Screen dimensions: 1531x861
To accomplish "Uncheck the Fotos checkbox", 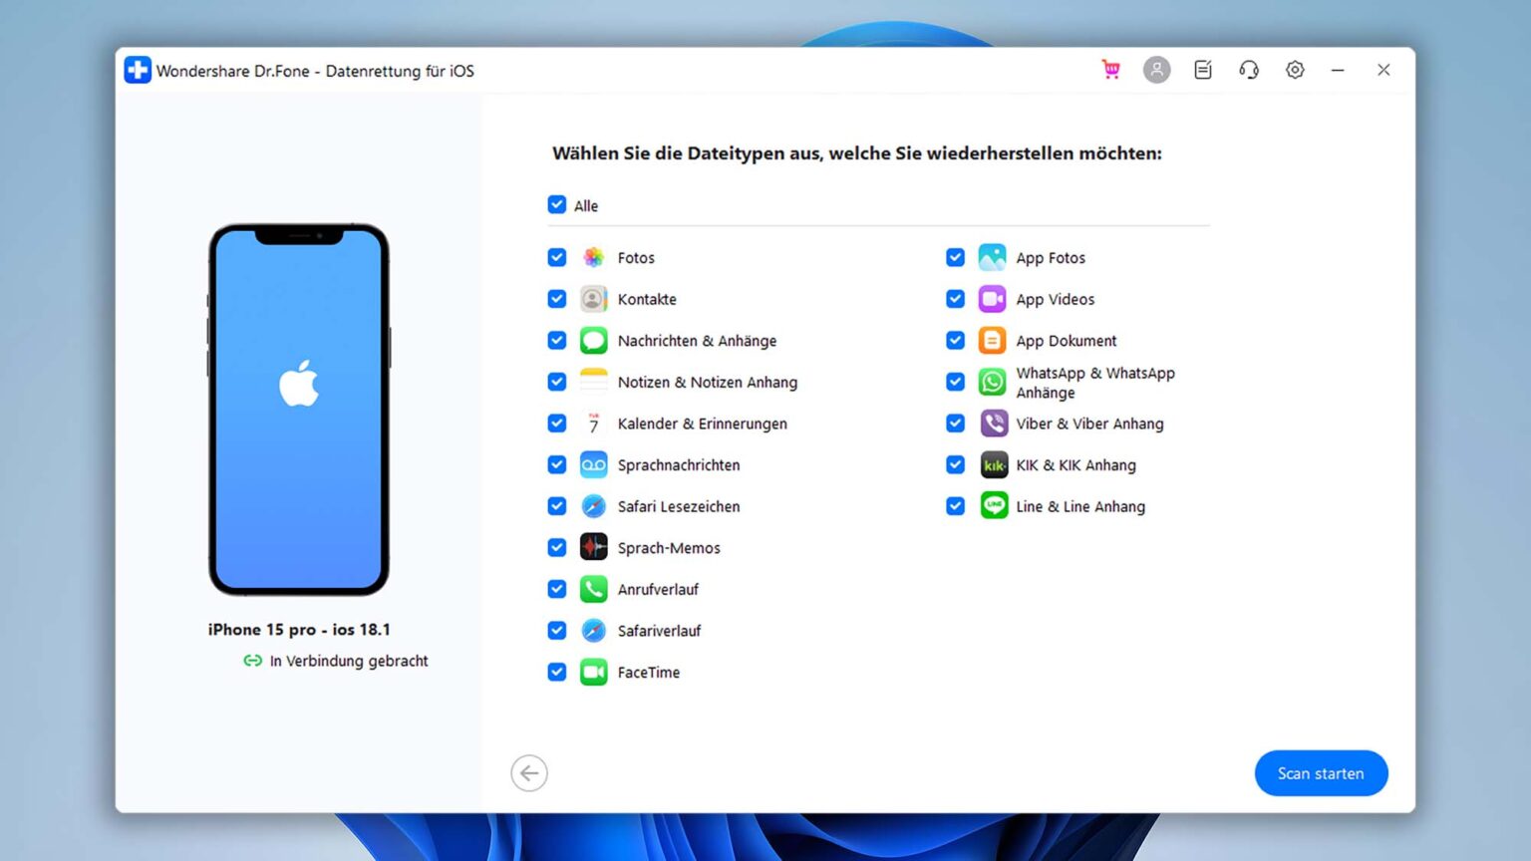I will (557, 257).
